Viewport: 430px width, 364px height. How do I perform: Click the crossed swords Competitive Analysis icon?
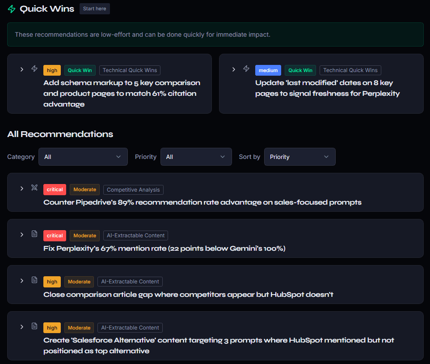click(34, 188)
